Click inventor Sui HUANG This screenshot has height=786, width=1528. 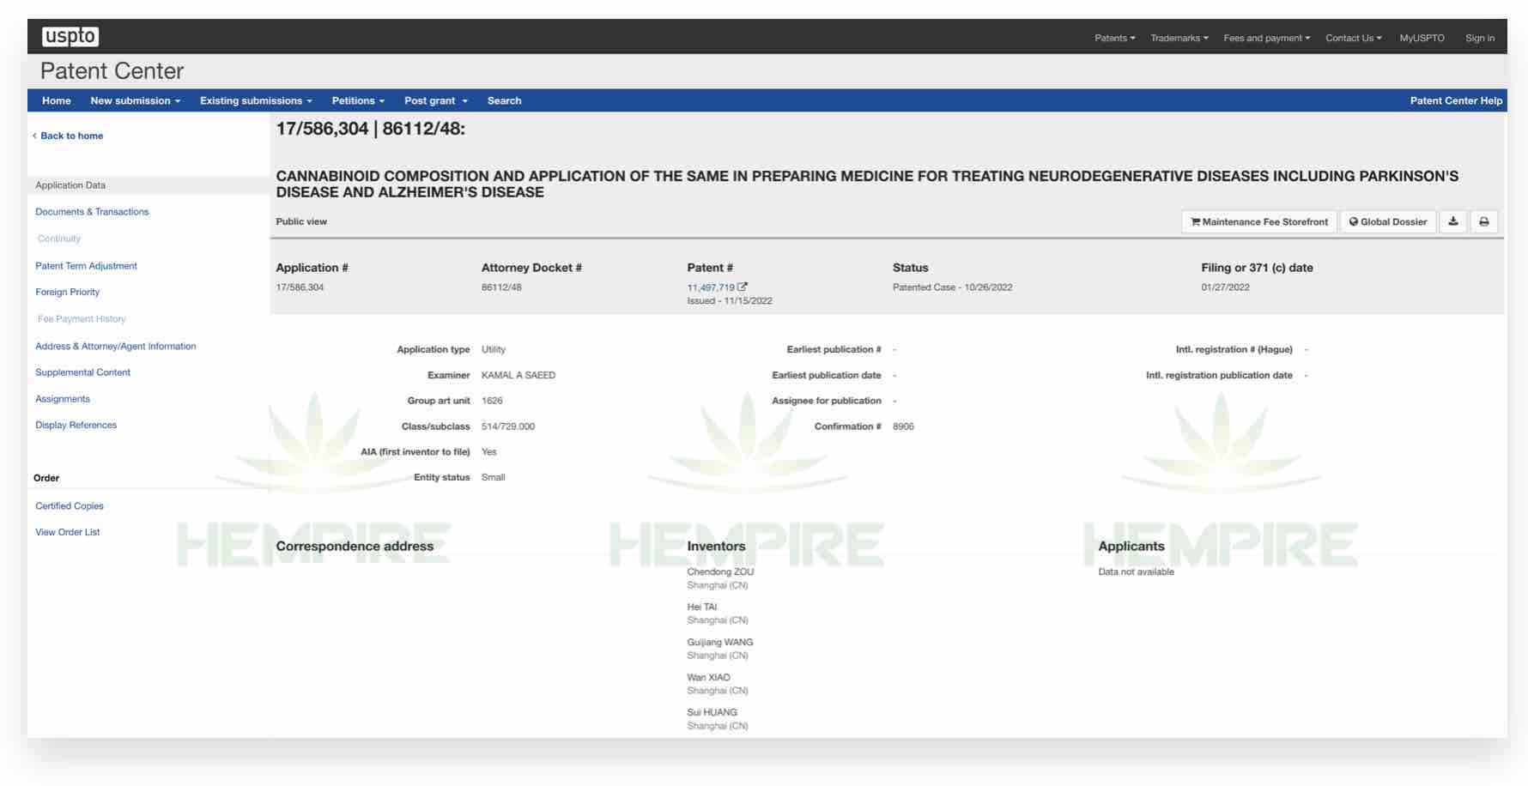pyautogui.click(x=712, y=712)
